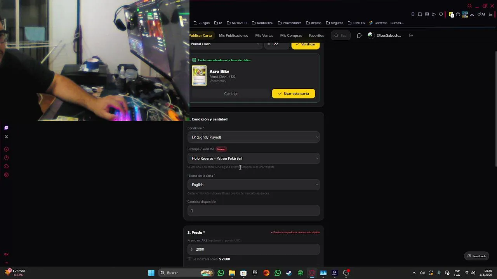Open the AI assistant button in toolbar
The width and height of the screenshot is (497, 279).
pyautogui.click(x=481, y=14)
